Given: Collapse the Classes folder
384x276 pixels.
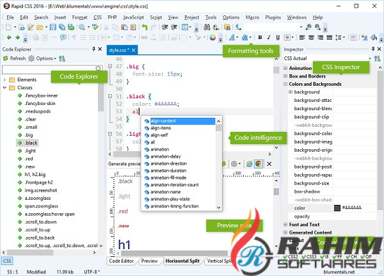Looking at the screenshot, I should (x=4, y=88).
